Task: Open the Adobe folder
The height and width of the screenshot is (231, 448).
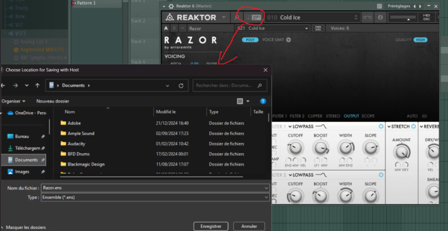Action: click(74, 123)
